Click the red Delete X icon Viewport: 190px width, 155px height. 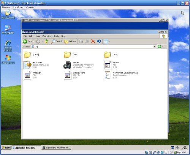tap(93, 41)
